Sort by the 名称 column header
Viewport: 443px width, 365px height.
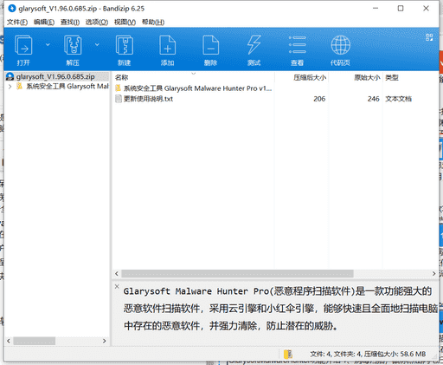pos(121,77)
